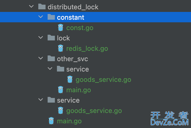The width and height of the screenshot is (191, 128).
Task: Collapse the other_svc folder chevron
Action: 41,58
